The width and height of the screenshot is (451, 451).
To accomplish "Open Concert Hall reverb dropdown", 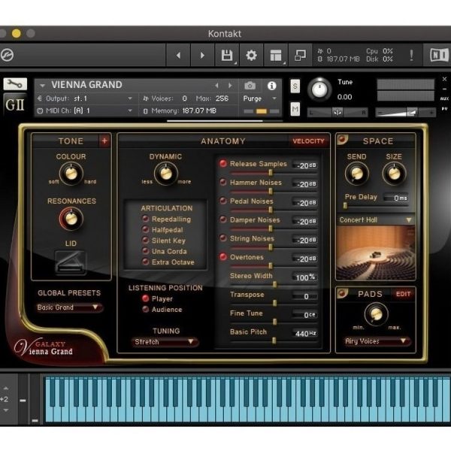I will click(x=376, y=220).
